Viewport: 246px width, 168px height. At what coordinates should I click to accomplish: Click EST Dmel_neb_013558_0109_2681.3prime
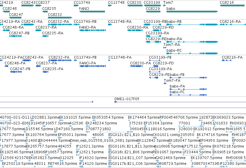pyautogui.click(x=104, y=140)
